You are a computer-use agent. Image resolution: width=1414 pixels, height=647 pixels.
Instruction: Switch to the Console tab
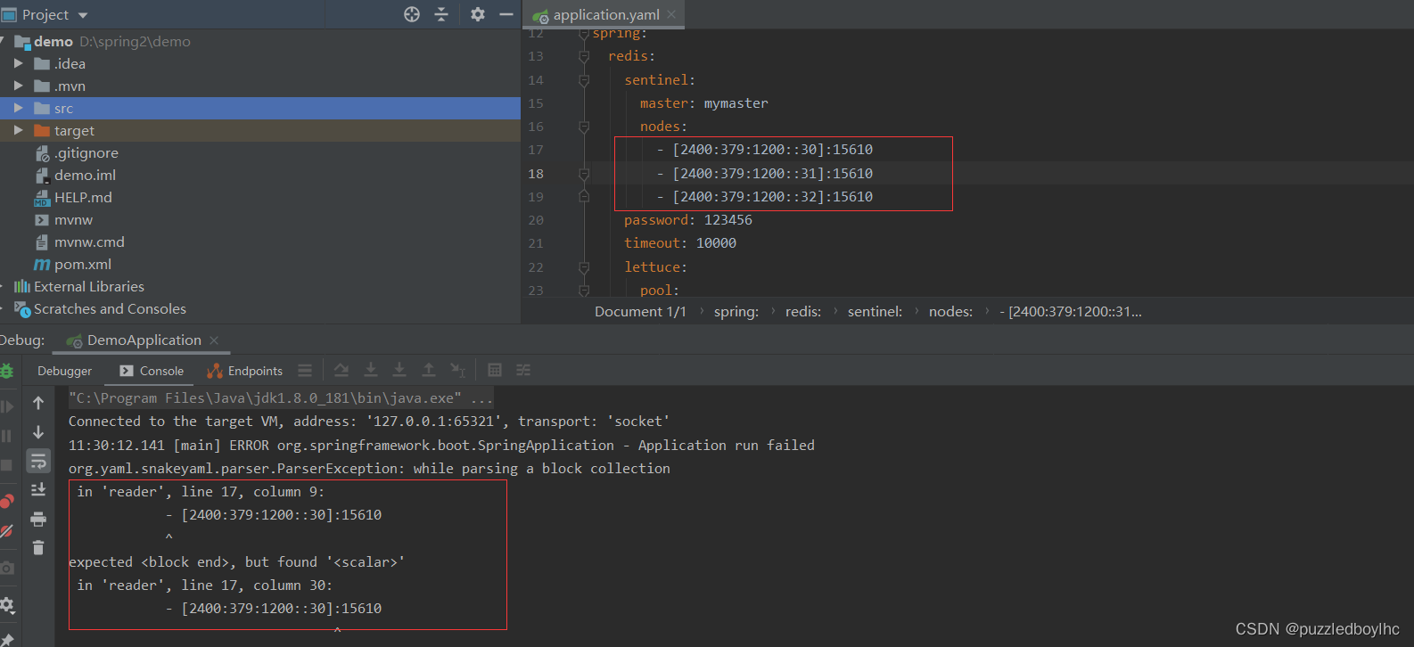click(x=152, y=371)
